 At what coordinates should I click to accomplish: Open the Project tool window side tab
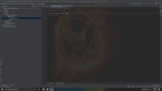pyautogui.click(x=1, y=8)
